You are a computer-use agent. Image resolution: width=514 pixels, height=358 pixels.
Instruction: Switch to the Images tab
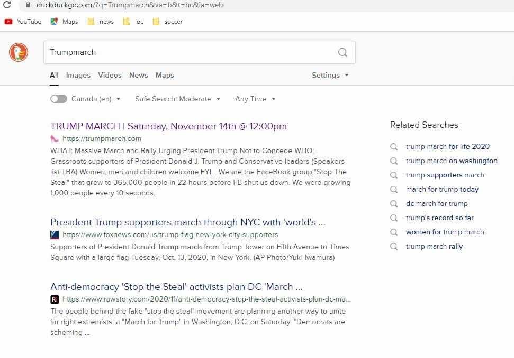tap(78, 75)
